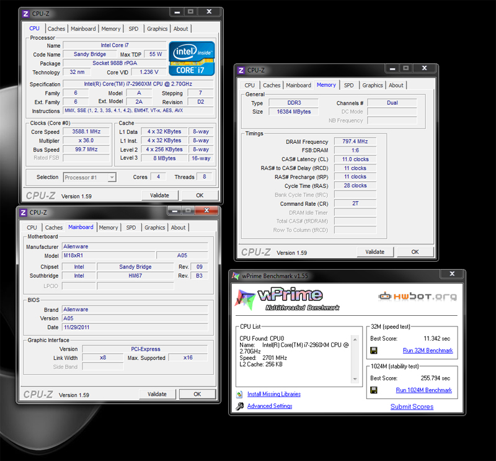Click the Size 16384 MBytes field
This screenshot has width=496, height=461.
tap(293, 112)
